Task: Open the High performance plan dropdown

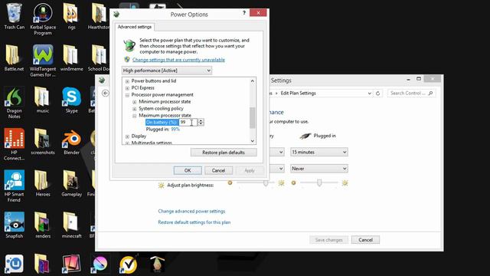Action: (167, 71)
